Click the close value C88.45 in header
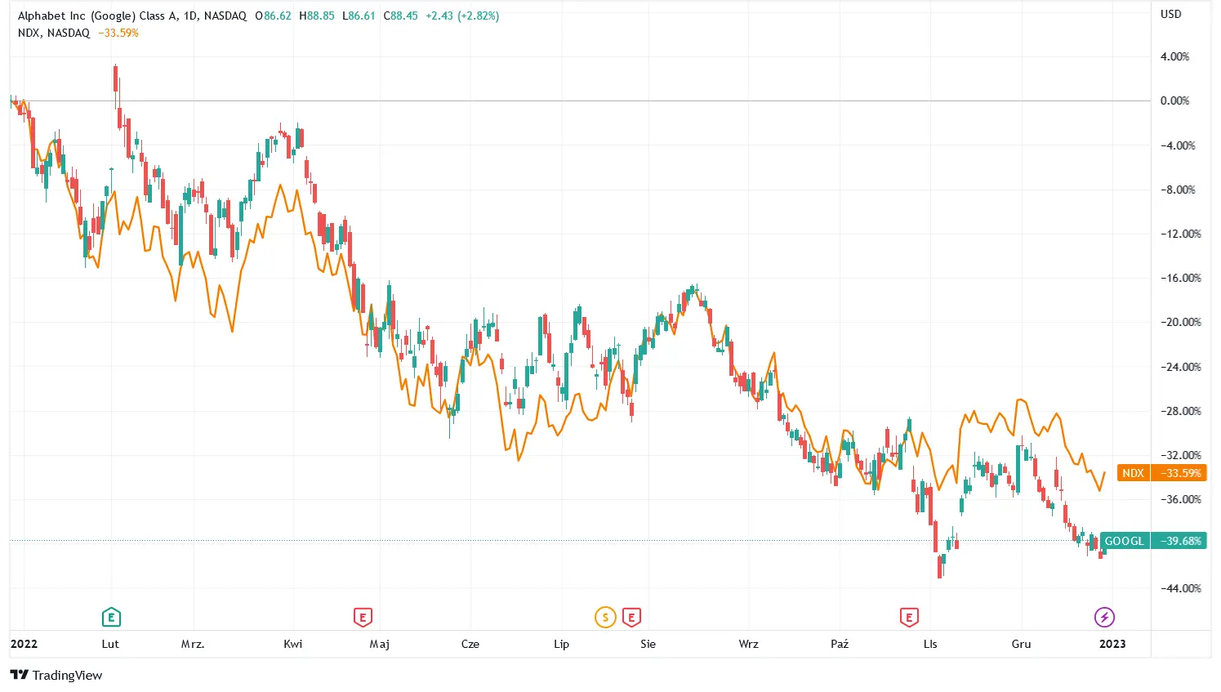Image resolution: width=1221 pixels, height=692 pixels. coord(401,16)
